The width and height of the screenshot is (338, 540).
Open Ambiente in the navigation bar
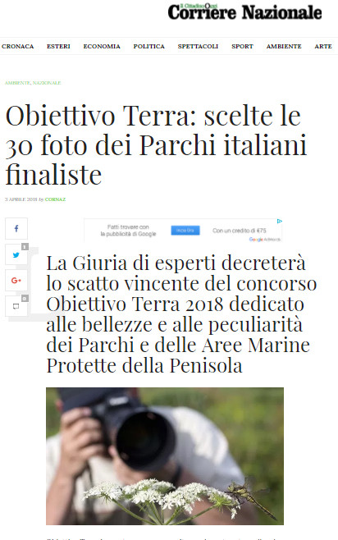[x=284, y=46]
